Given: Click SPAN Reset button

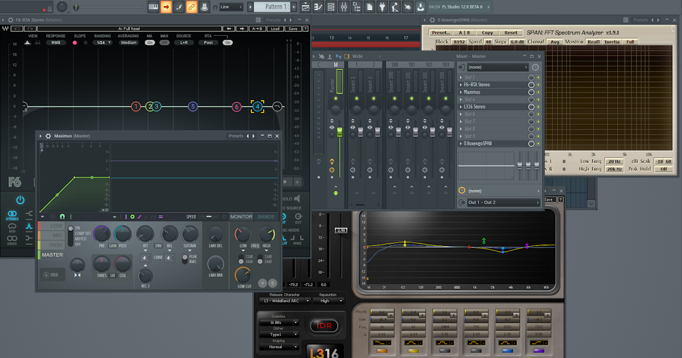Looking at the screenshot, I should [x=511, y=32].
